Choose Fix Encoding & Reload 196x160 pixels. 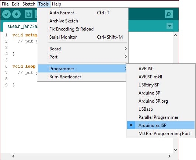tap(83, 29)
